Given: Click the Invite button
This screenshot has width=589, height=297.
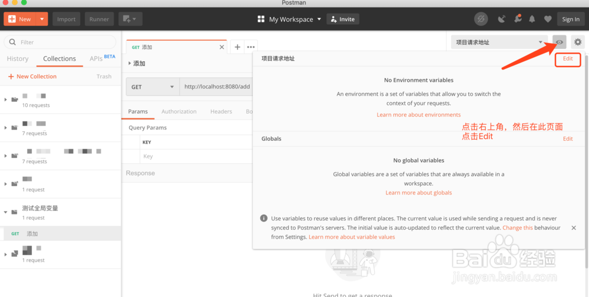Looking at the screenshot, I should tap(343, 19).
